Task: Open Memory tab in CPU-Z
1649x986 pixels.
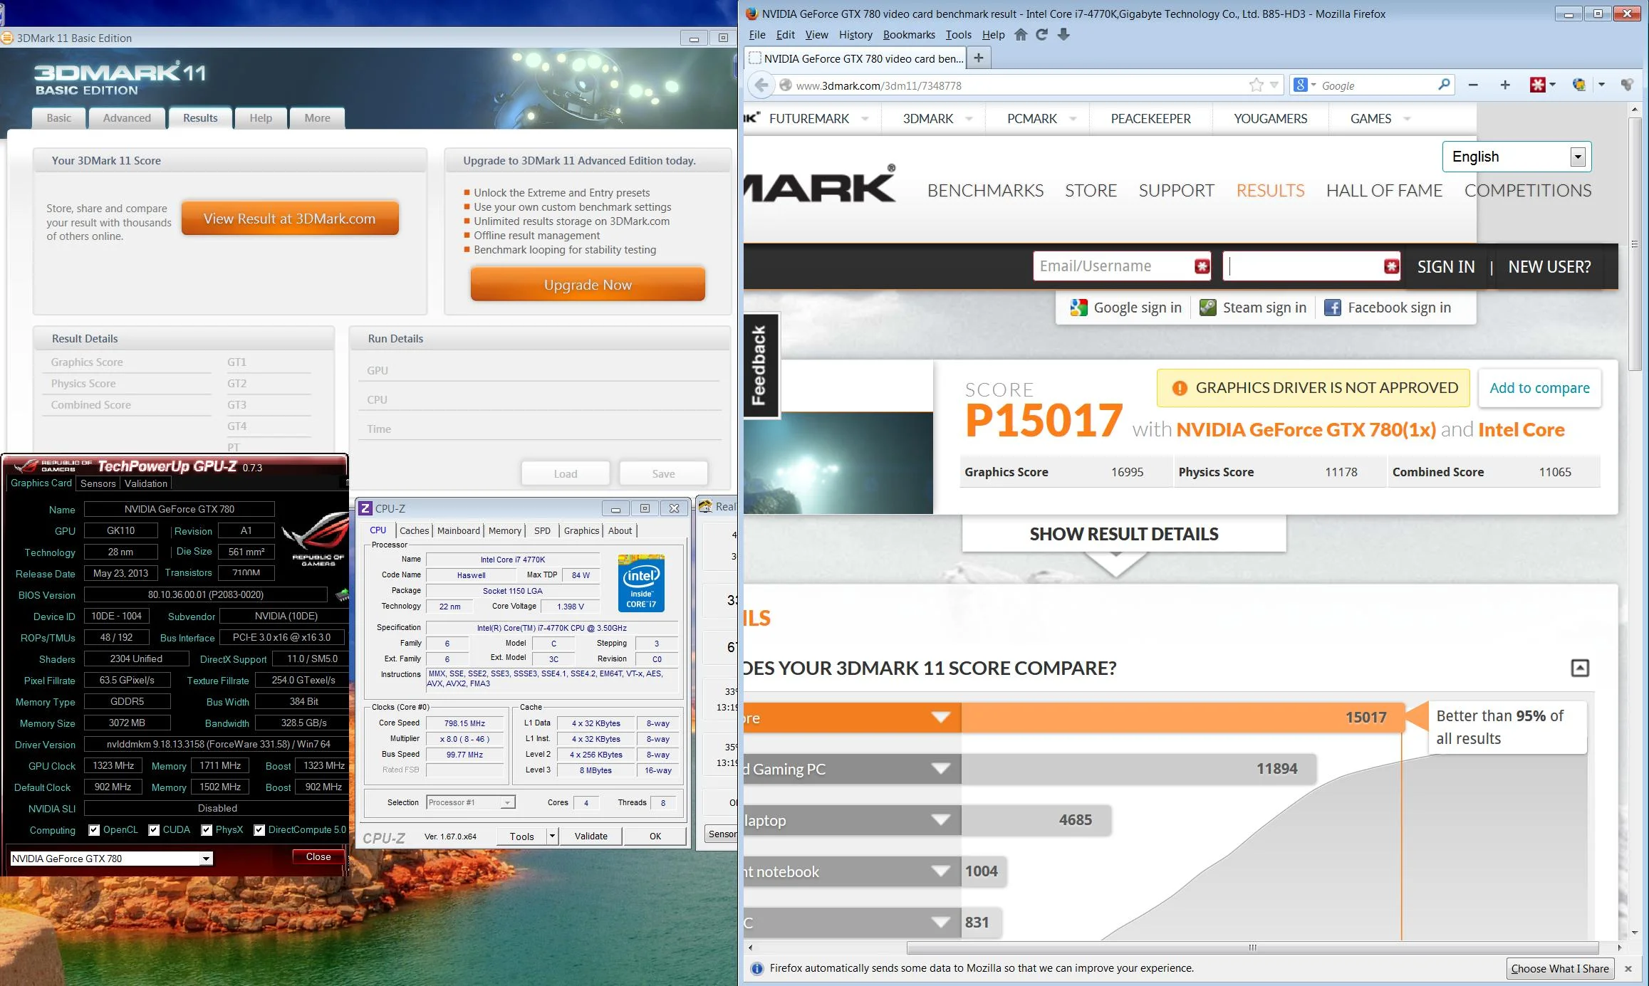Action: point(505,530)
